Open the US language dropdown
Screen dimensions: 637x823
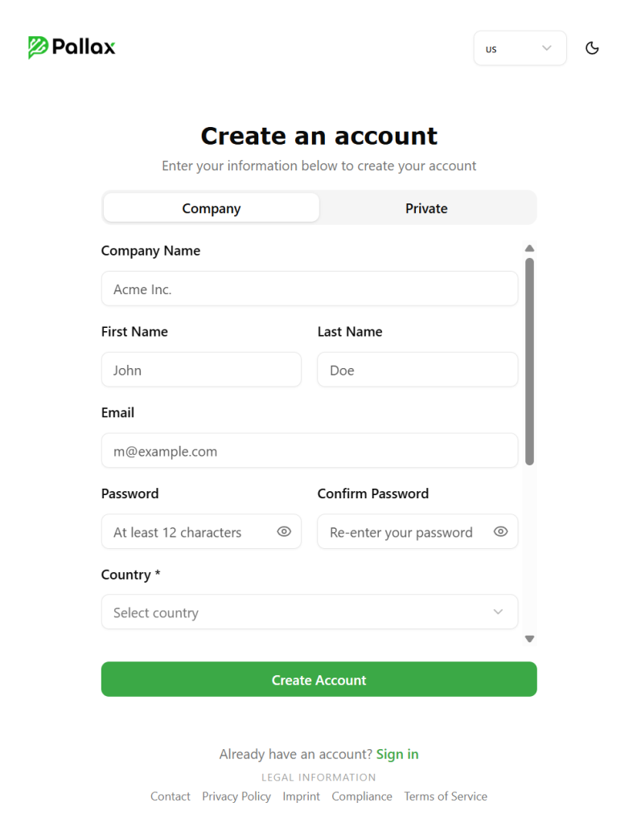click(520, 48)
